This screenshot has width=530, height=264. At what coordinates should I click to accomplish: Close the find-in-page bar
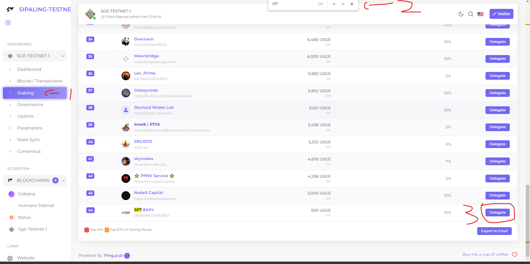pyautogui.click(x=352, y=4)
